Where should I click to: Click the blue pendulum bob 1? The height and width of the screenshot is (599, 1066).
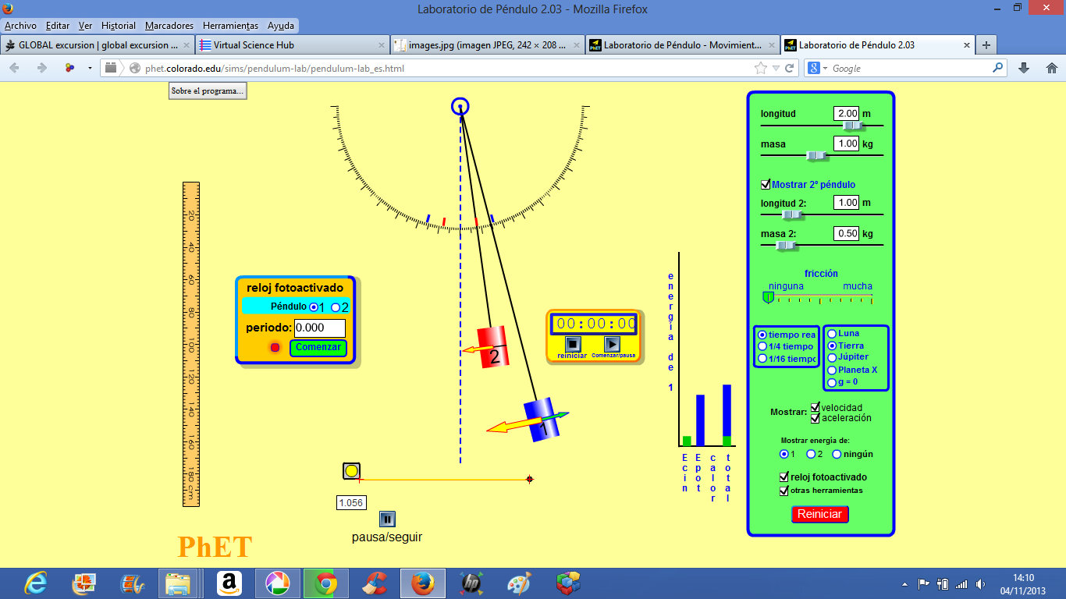(x=542, y=420)
